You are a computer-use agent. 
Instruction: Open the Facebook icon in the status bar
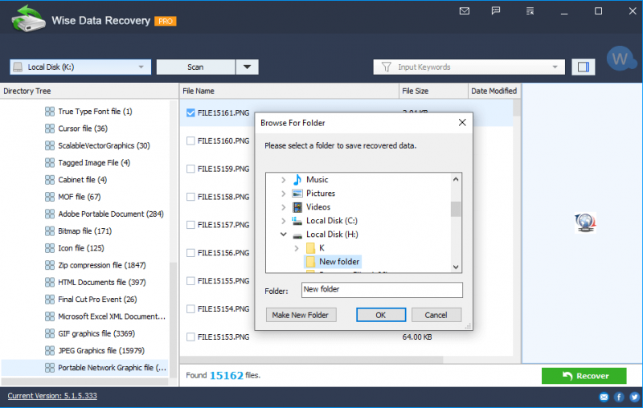tap(619, 397)
